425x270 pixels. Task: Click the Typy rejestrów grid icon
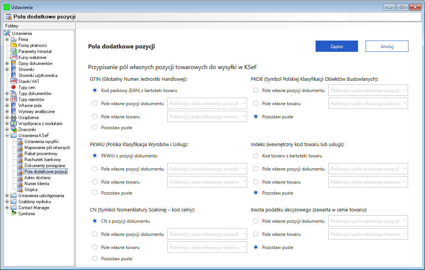[x=14, y=100]
